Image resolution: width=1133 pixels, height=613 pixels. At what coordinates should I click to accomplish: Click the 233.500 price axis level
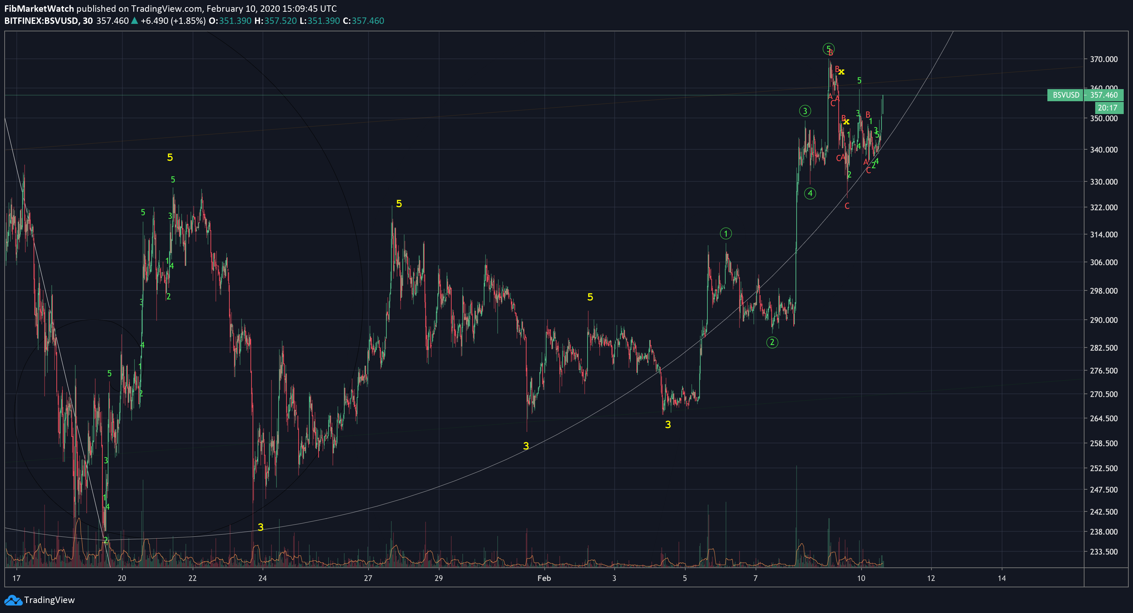1103,552
